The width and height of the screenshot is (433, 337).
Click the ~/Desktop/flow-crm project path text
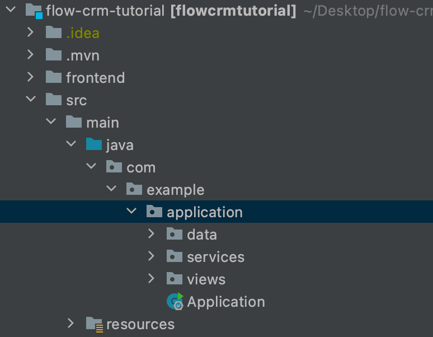(368, 11)
